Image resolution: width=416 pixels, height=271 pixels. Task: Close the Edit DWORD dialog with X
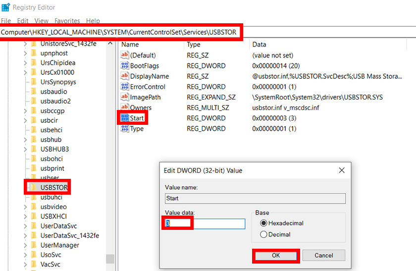341,170
